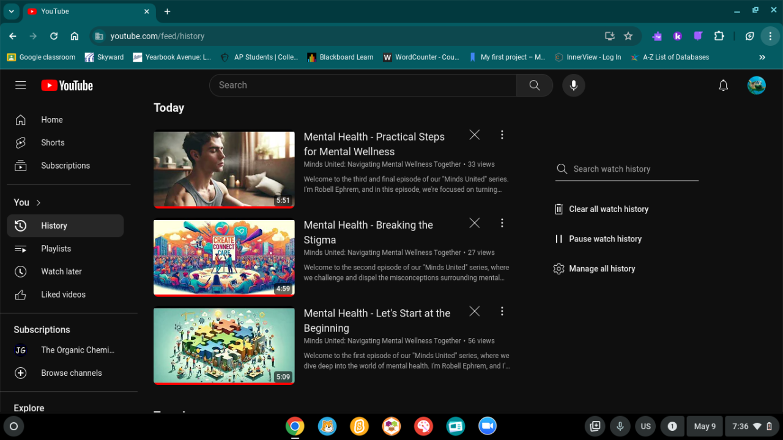Viewport: 783px width, 440px height.
Task: Click the search magnifier button
Action: coord(534,86)
